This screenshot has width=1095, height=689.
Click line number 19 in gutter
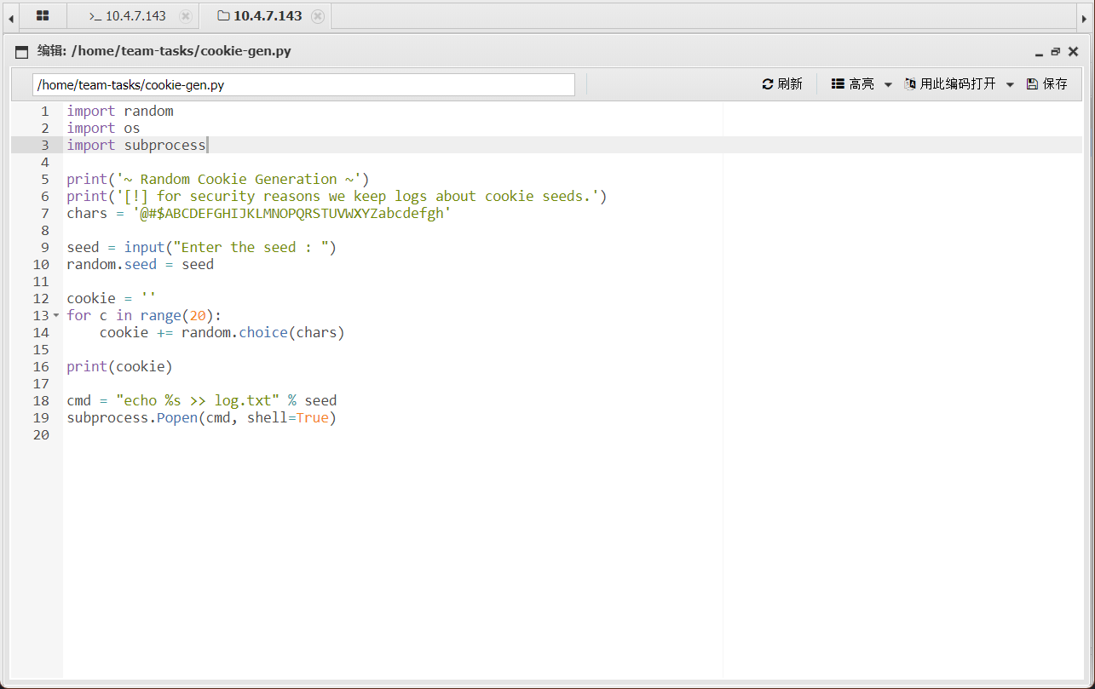[41, 417]
